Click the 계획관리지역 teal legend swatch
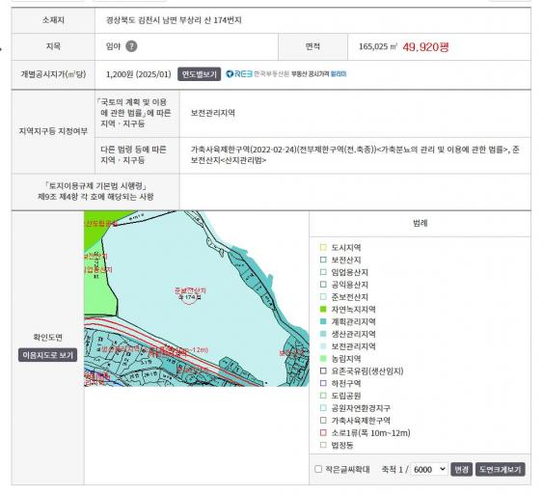Image resolution: width=543 pixels, height=494 pixels. tap(323, 321)
